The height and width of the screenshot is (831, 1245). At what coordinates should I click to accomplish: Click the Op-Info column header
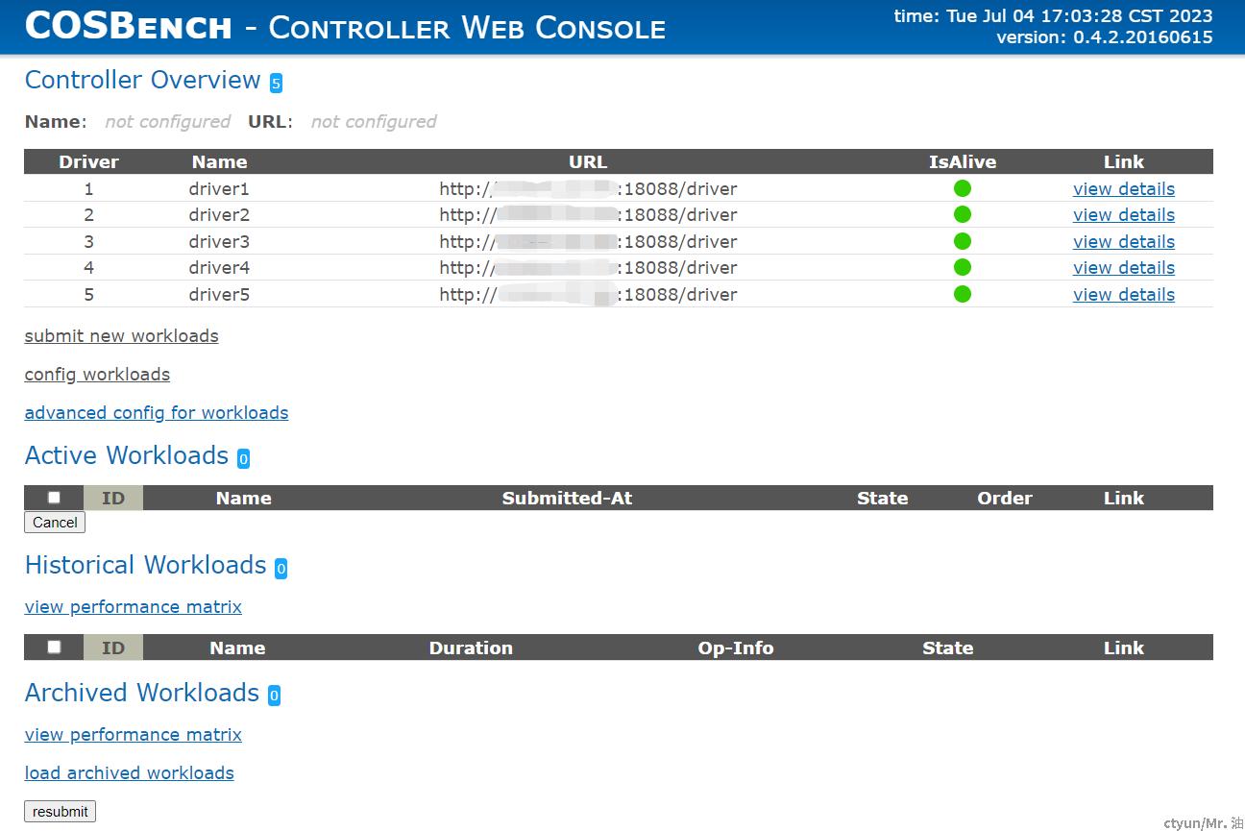tap(736, 648)
